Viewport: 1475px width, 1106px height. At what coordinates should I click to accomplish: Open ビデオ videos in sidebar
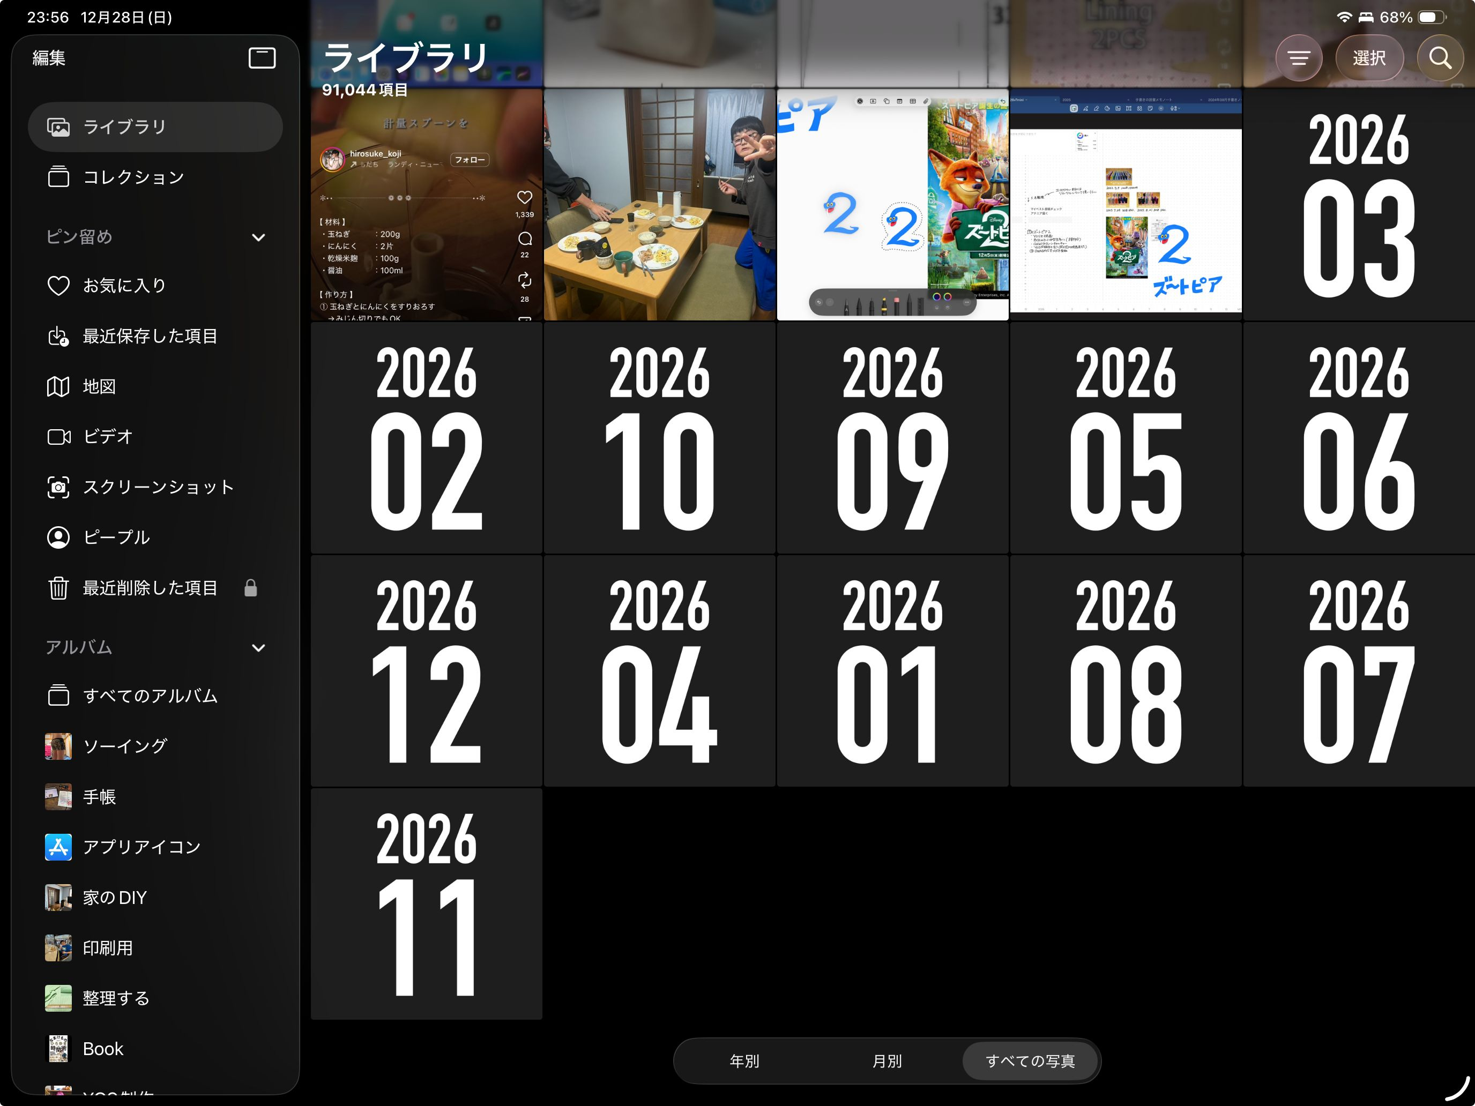pyautogui.click(x=107, y=437)
